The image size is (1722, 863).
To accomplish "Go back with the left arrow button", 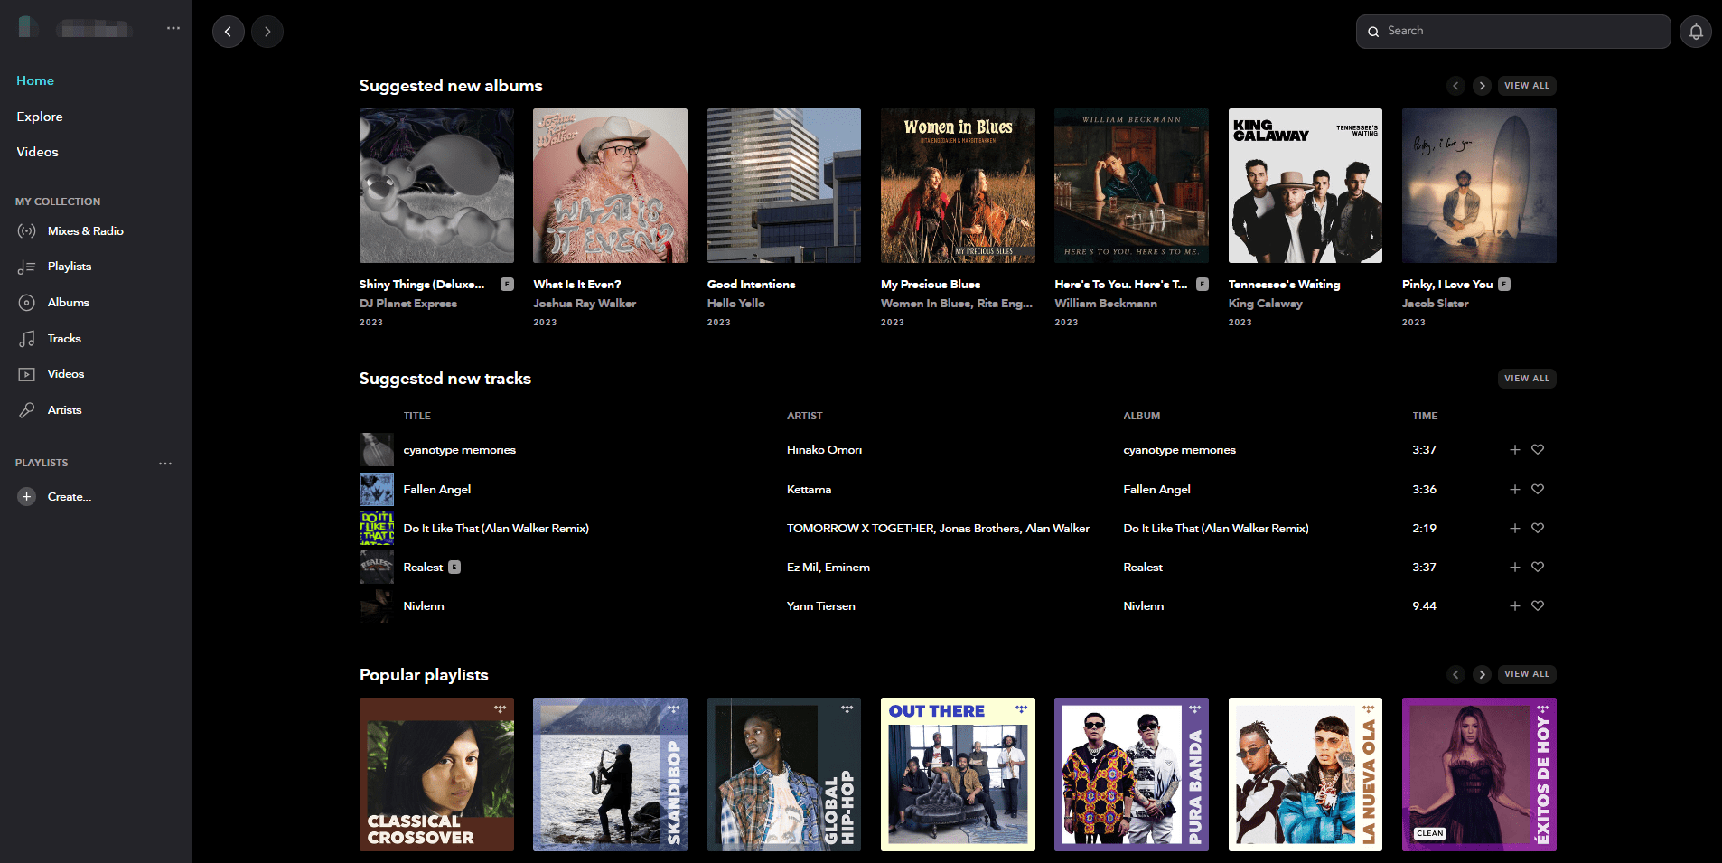I will (x=228, y=32).
